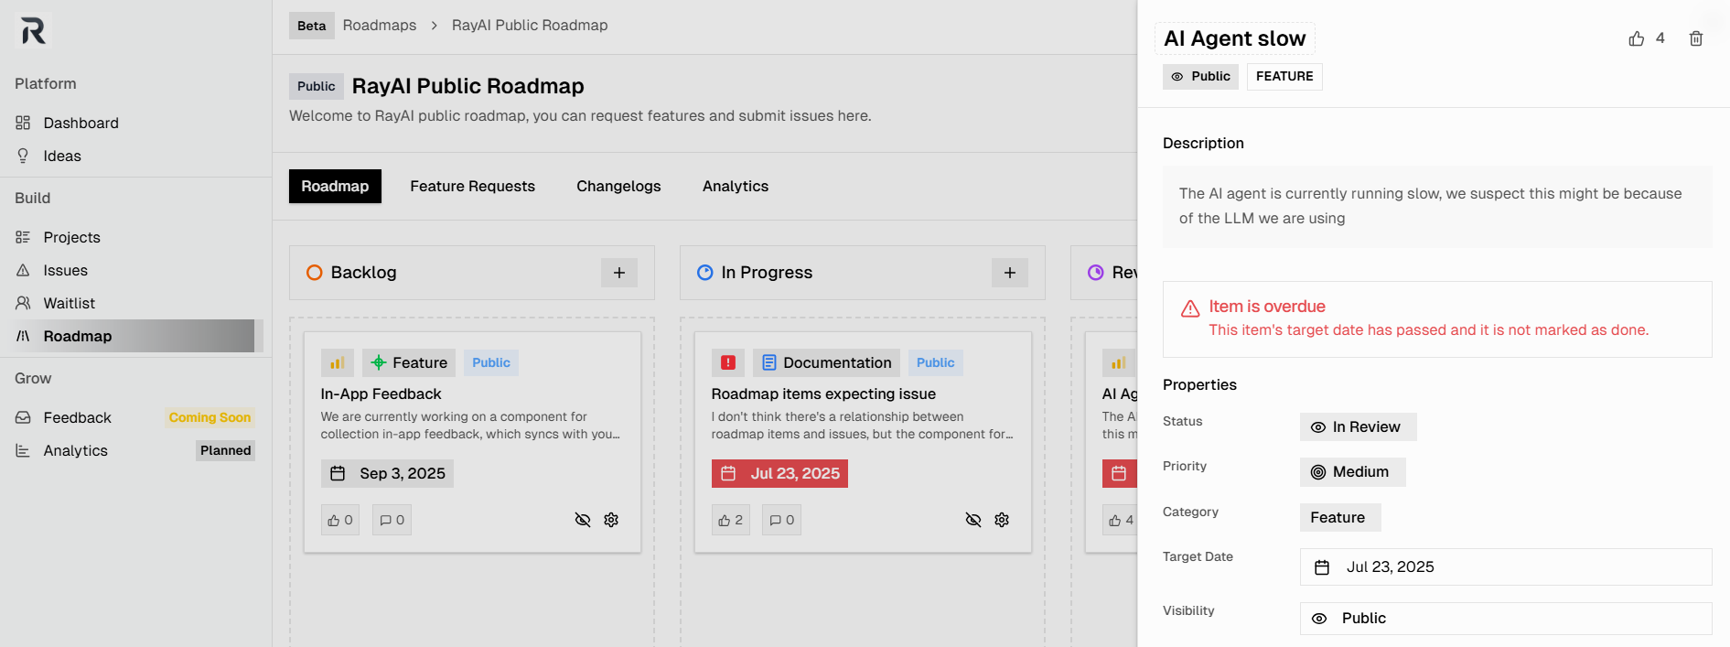Open settings gear on Roadmap items expecting issue card
This screenshot has height=647, width=1730.
pos(1002,520)
